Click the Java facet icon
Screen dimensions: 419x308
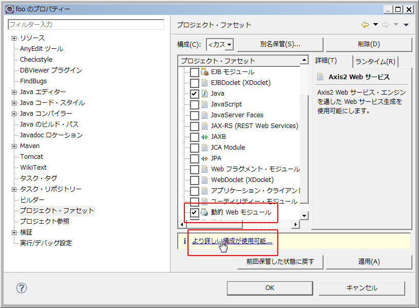point(204,94)
